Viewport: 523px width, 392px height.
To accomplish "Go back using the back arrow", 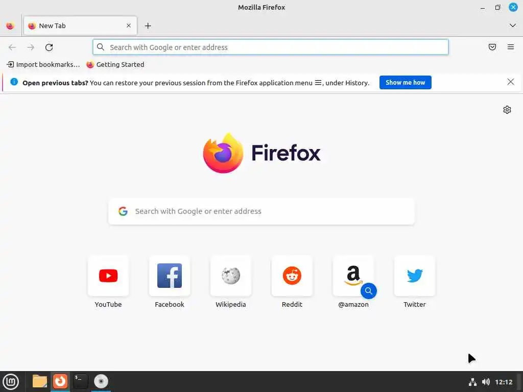I will click(x=12, y=47).
